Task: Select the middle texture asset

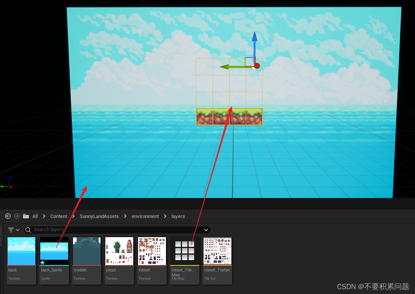Action: (x=87, y=260)
